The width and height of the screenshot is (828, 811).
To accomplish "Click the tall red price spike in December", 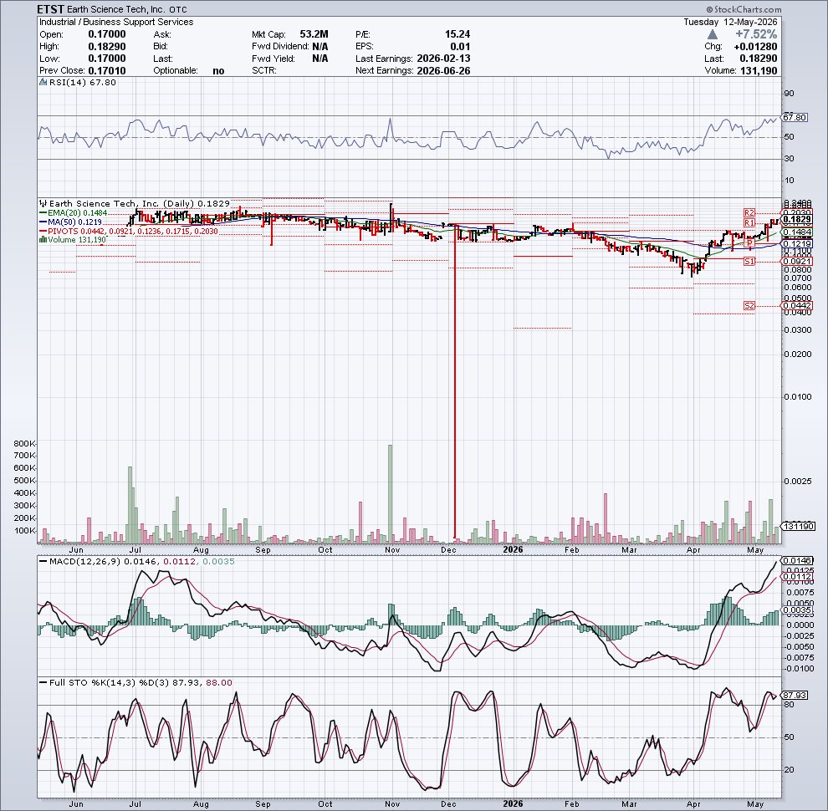I will pos(455,380).
